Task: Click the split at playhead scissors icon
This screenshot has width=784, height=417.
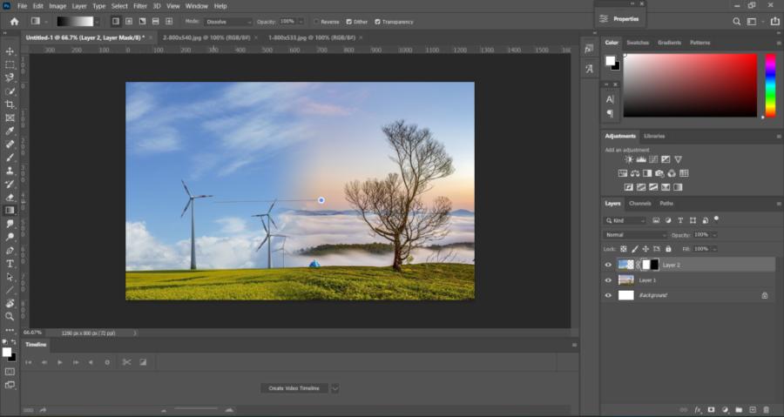Action: coord(126,362)
